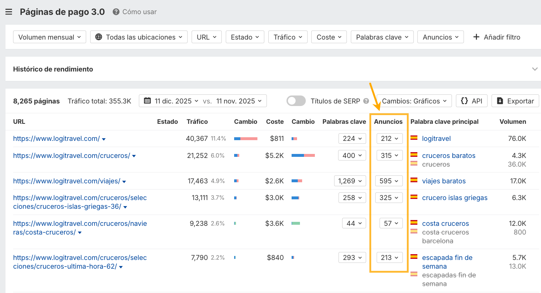Viewport: 541px width, 293px height.
Task: Open the hamburger navigation menu
Action: click(9, 11)
